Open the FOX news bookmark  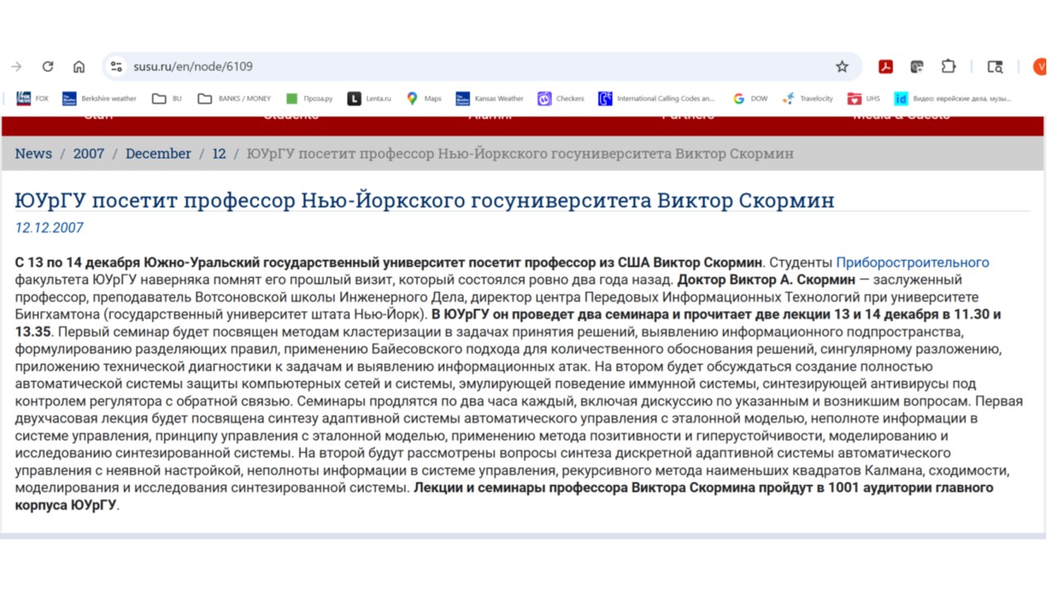[33, 98]
